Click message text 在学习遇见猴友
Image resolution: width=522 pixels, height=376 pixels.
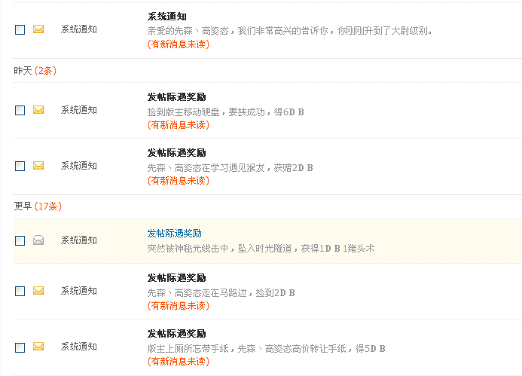click(229, 168)
